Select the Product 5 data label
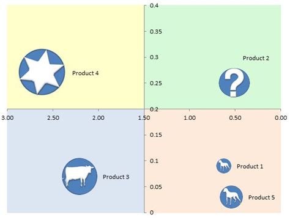 pos(261,197)
